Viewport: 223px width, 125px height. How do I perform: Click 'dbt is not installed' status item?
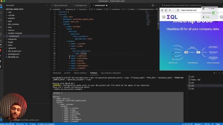(46, 124)
